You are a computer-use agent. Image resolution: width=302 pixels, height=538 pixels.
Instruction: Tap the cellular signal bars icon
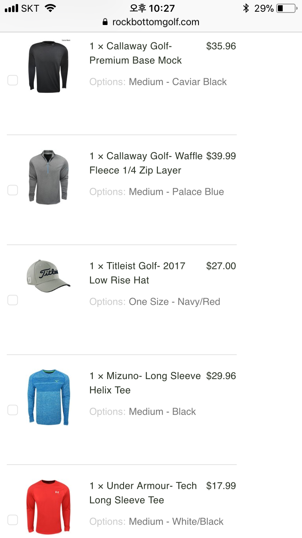tap(12, 8)
